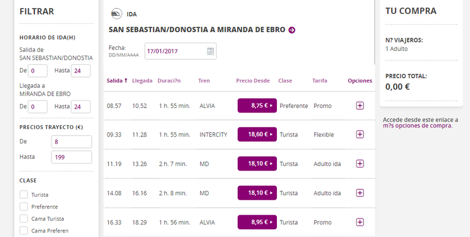Follow the 'm?s opciones de compra' link
Viewport: 470px width, 237px height.
(x=417, y=126)
